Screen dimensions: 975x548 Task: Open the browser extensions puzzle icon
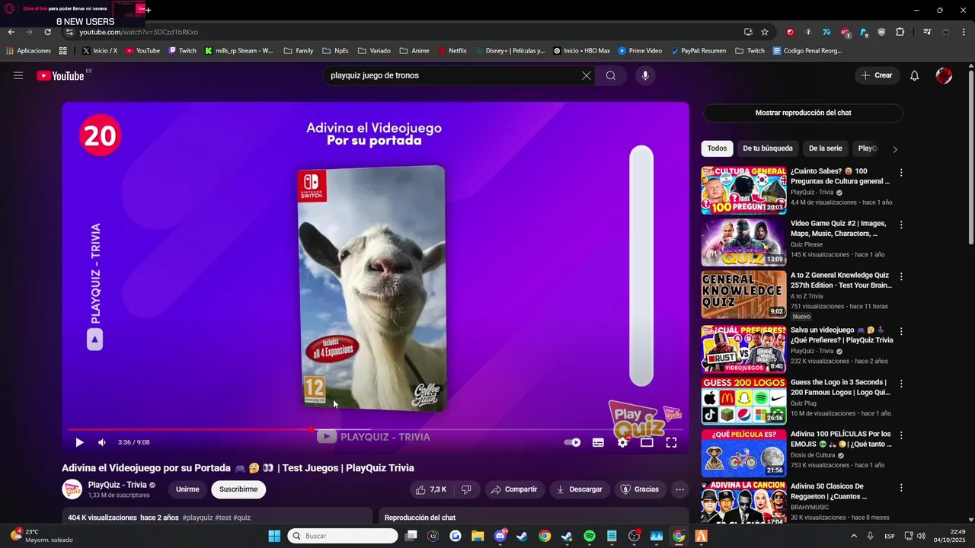[900, 32]
